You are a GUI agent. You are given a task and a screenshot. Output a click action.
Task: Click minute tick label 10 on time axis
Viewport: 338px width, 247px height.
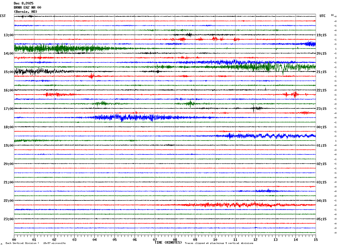click(215, 240)
